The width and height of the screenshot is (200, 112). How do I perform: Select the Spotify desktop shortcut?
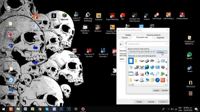[x=189, y=56]
